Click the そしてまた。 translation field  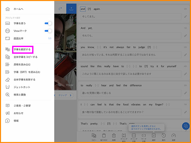tap(131, 17)
